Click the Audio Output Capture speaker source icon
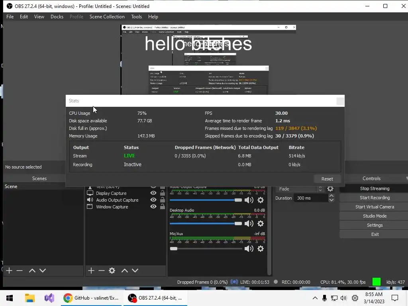Image resolution: width=408 pixels, height=306 pixels. tap(90, 200)
